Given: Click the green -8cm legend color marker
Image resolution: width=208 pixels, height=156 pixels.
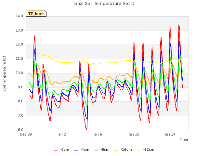Looking at the screenshot, I should 96,150.
